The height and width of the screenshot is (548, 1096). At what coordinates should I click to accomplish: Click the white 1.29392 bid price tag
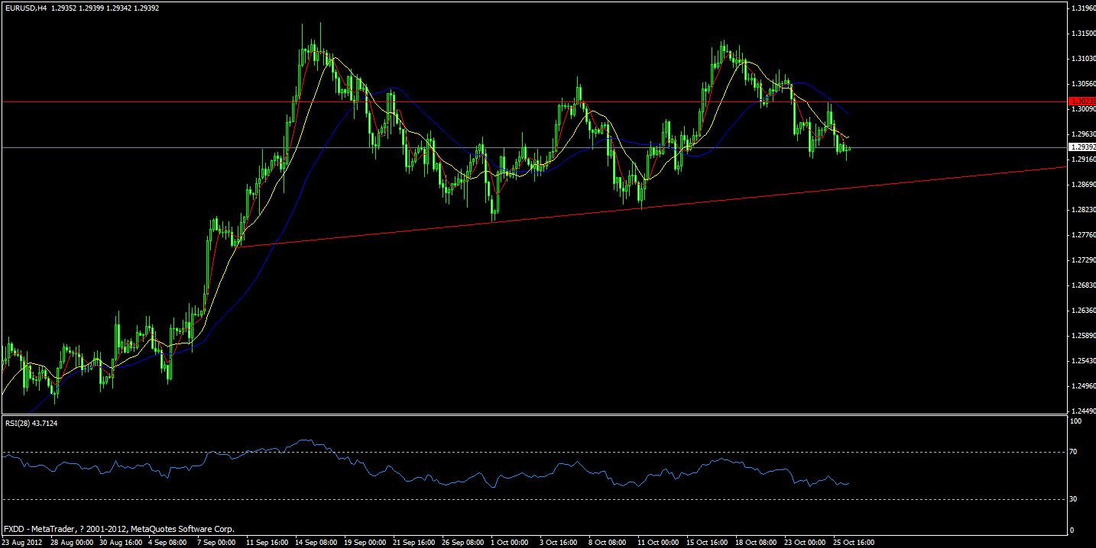coord(1081,147)
